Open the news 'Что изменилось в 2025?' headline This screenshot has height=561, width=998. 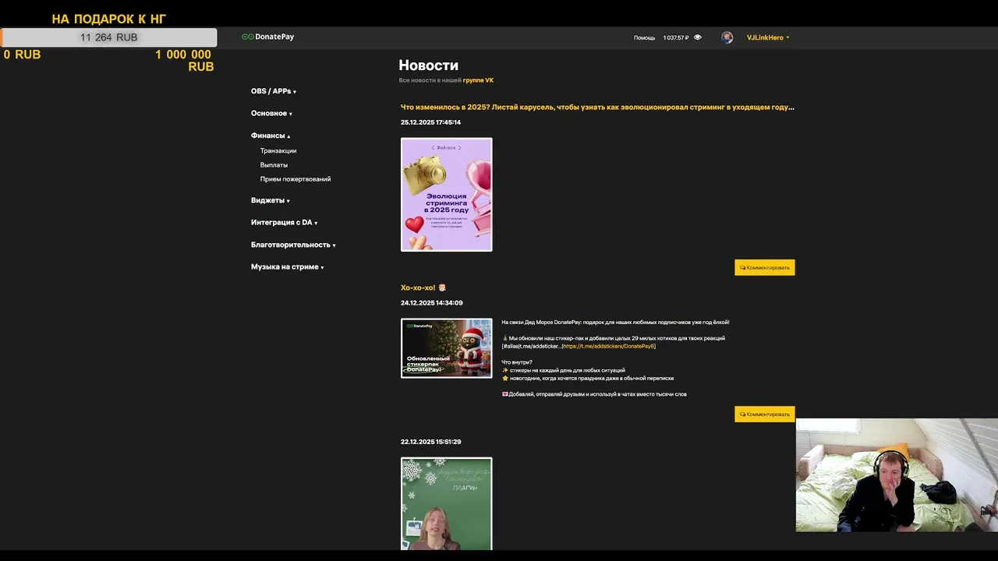597,107
